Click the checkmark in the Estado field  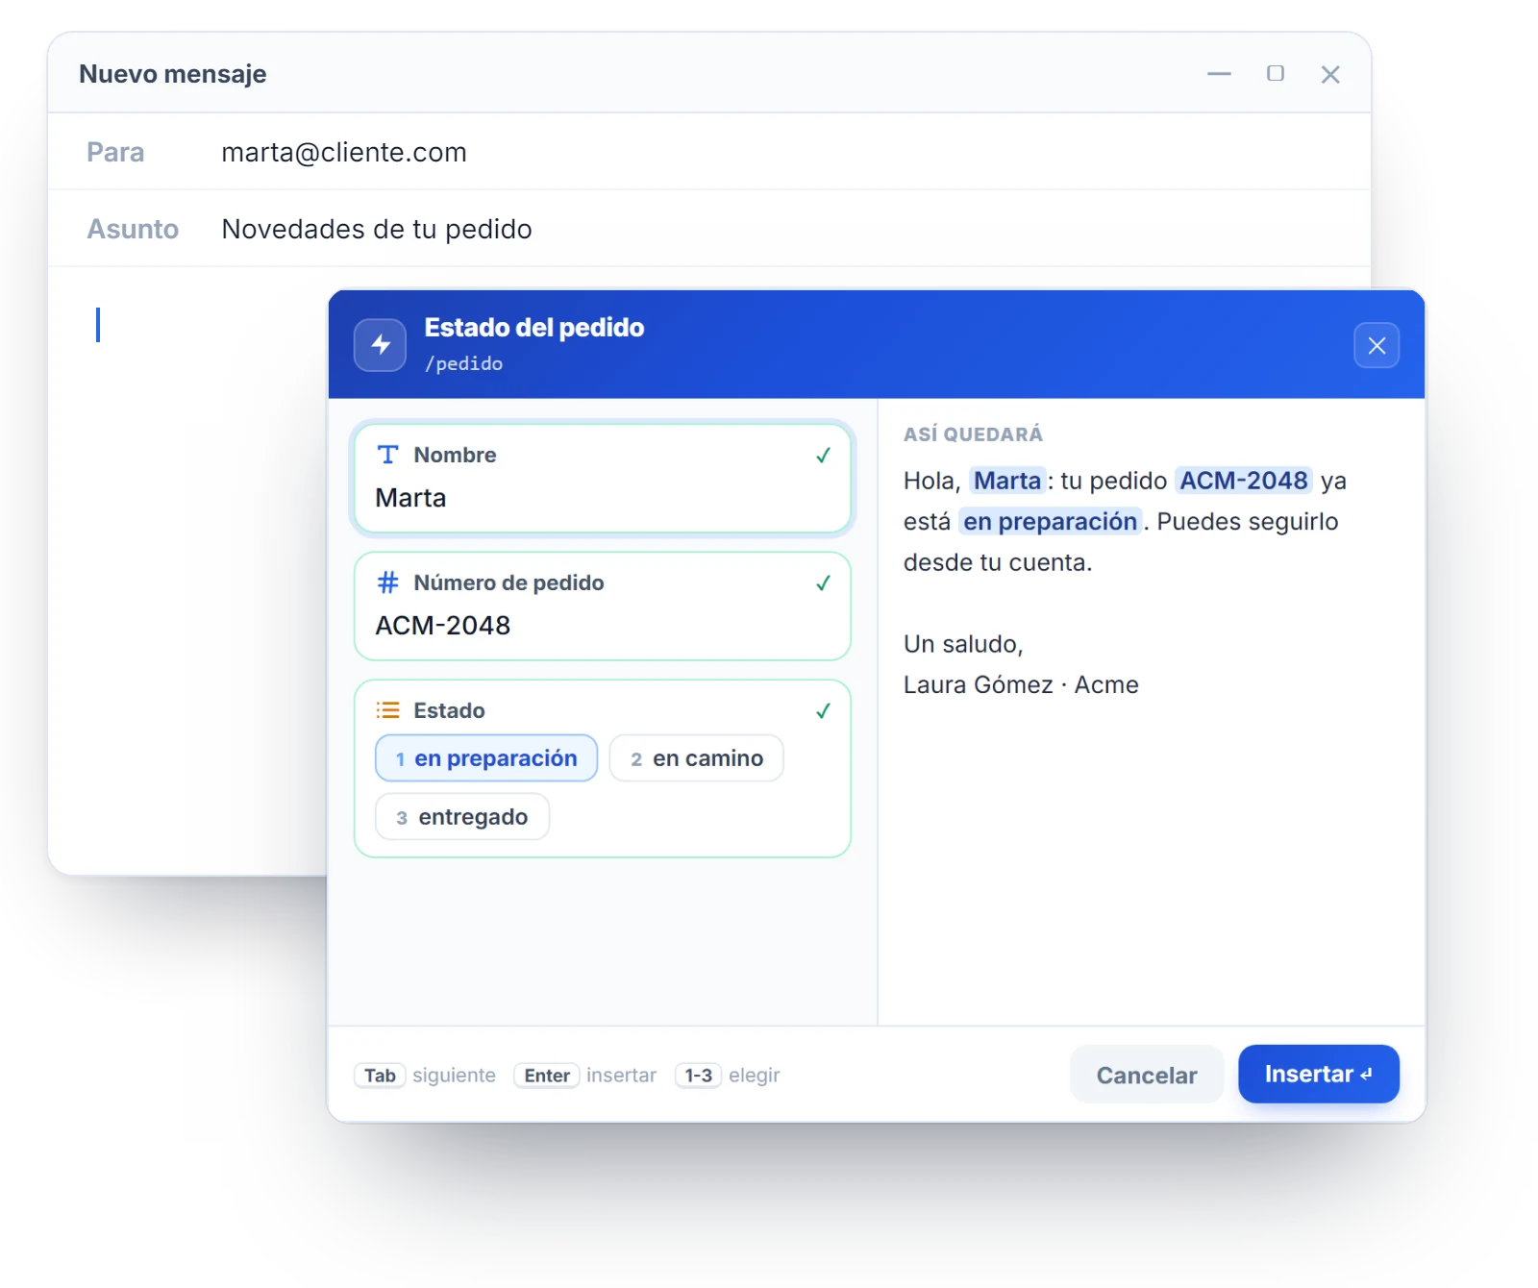823,711
